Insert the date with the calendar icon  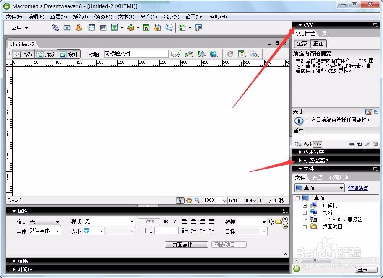click(146, 28)
